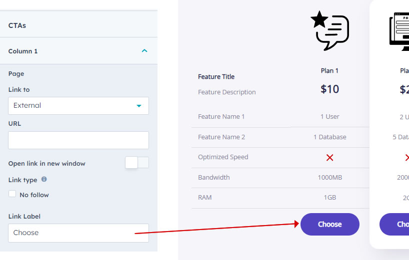Click the empty URL input field
Image resolution: width=409 pixels, height=260 pixels.
tap(78, 140)
